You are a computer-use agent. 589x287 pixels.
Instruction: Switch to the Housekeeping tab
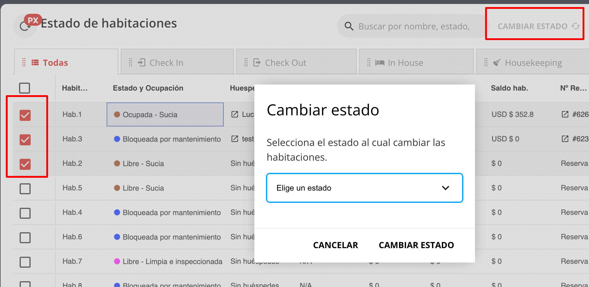533,62
